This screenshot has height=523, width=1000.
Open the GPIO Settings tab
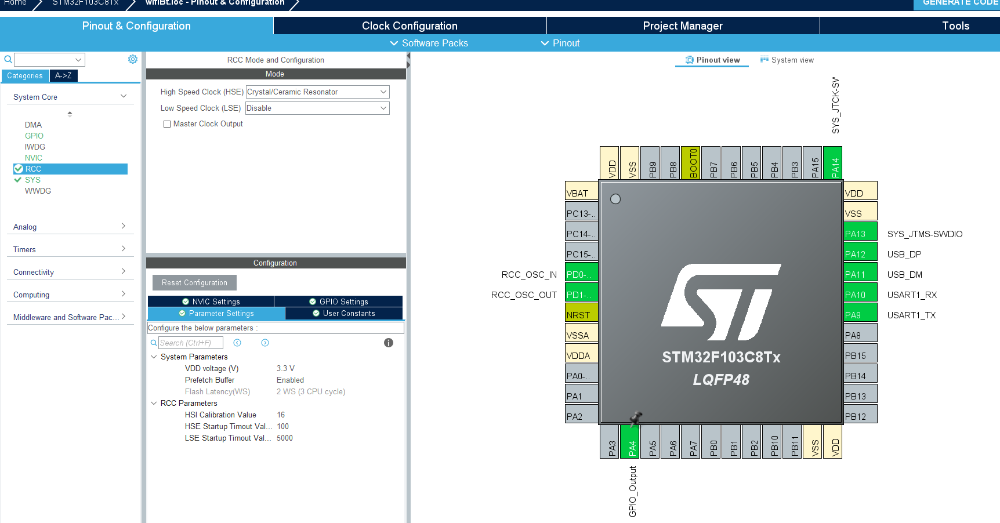coord(338,302)
